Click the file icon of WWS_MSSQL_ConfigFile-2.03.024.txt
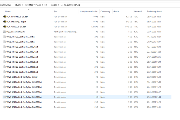 [x=4, y=52]
